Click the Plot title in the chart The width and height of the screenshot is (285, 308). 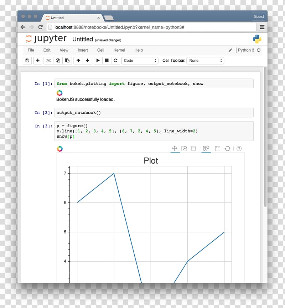pyautogui.click(x=151, y=161)
